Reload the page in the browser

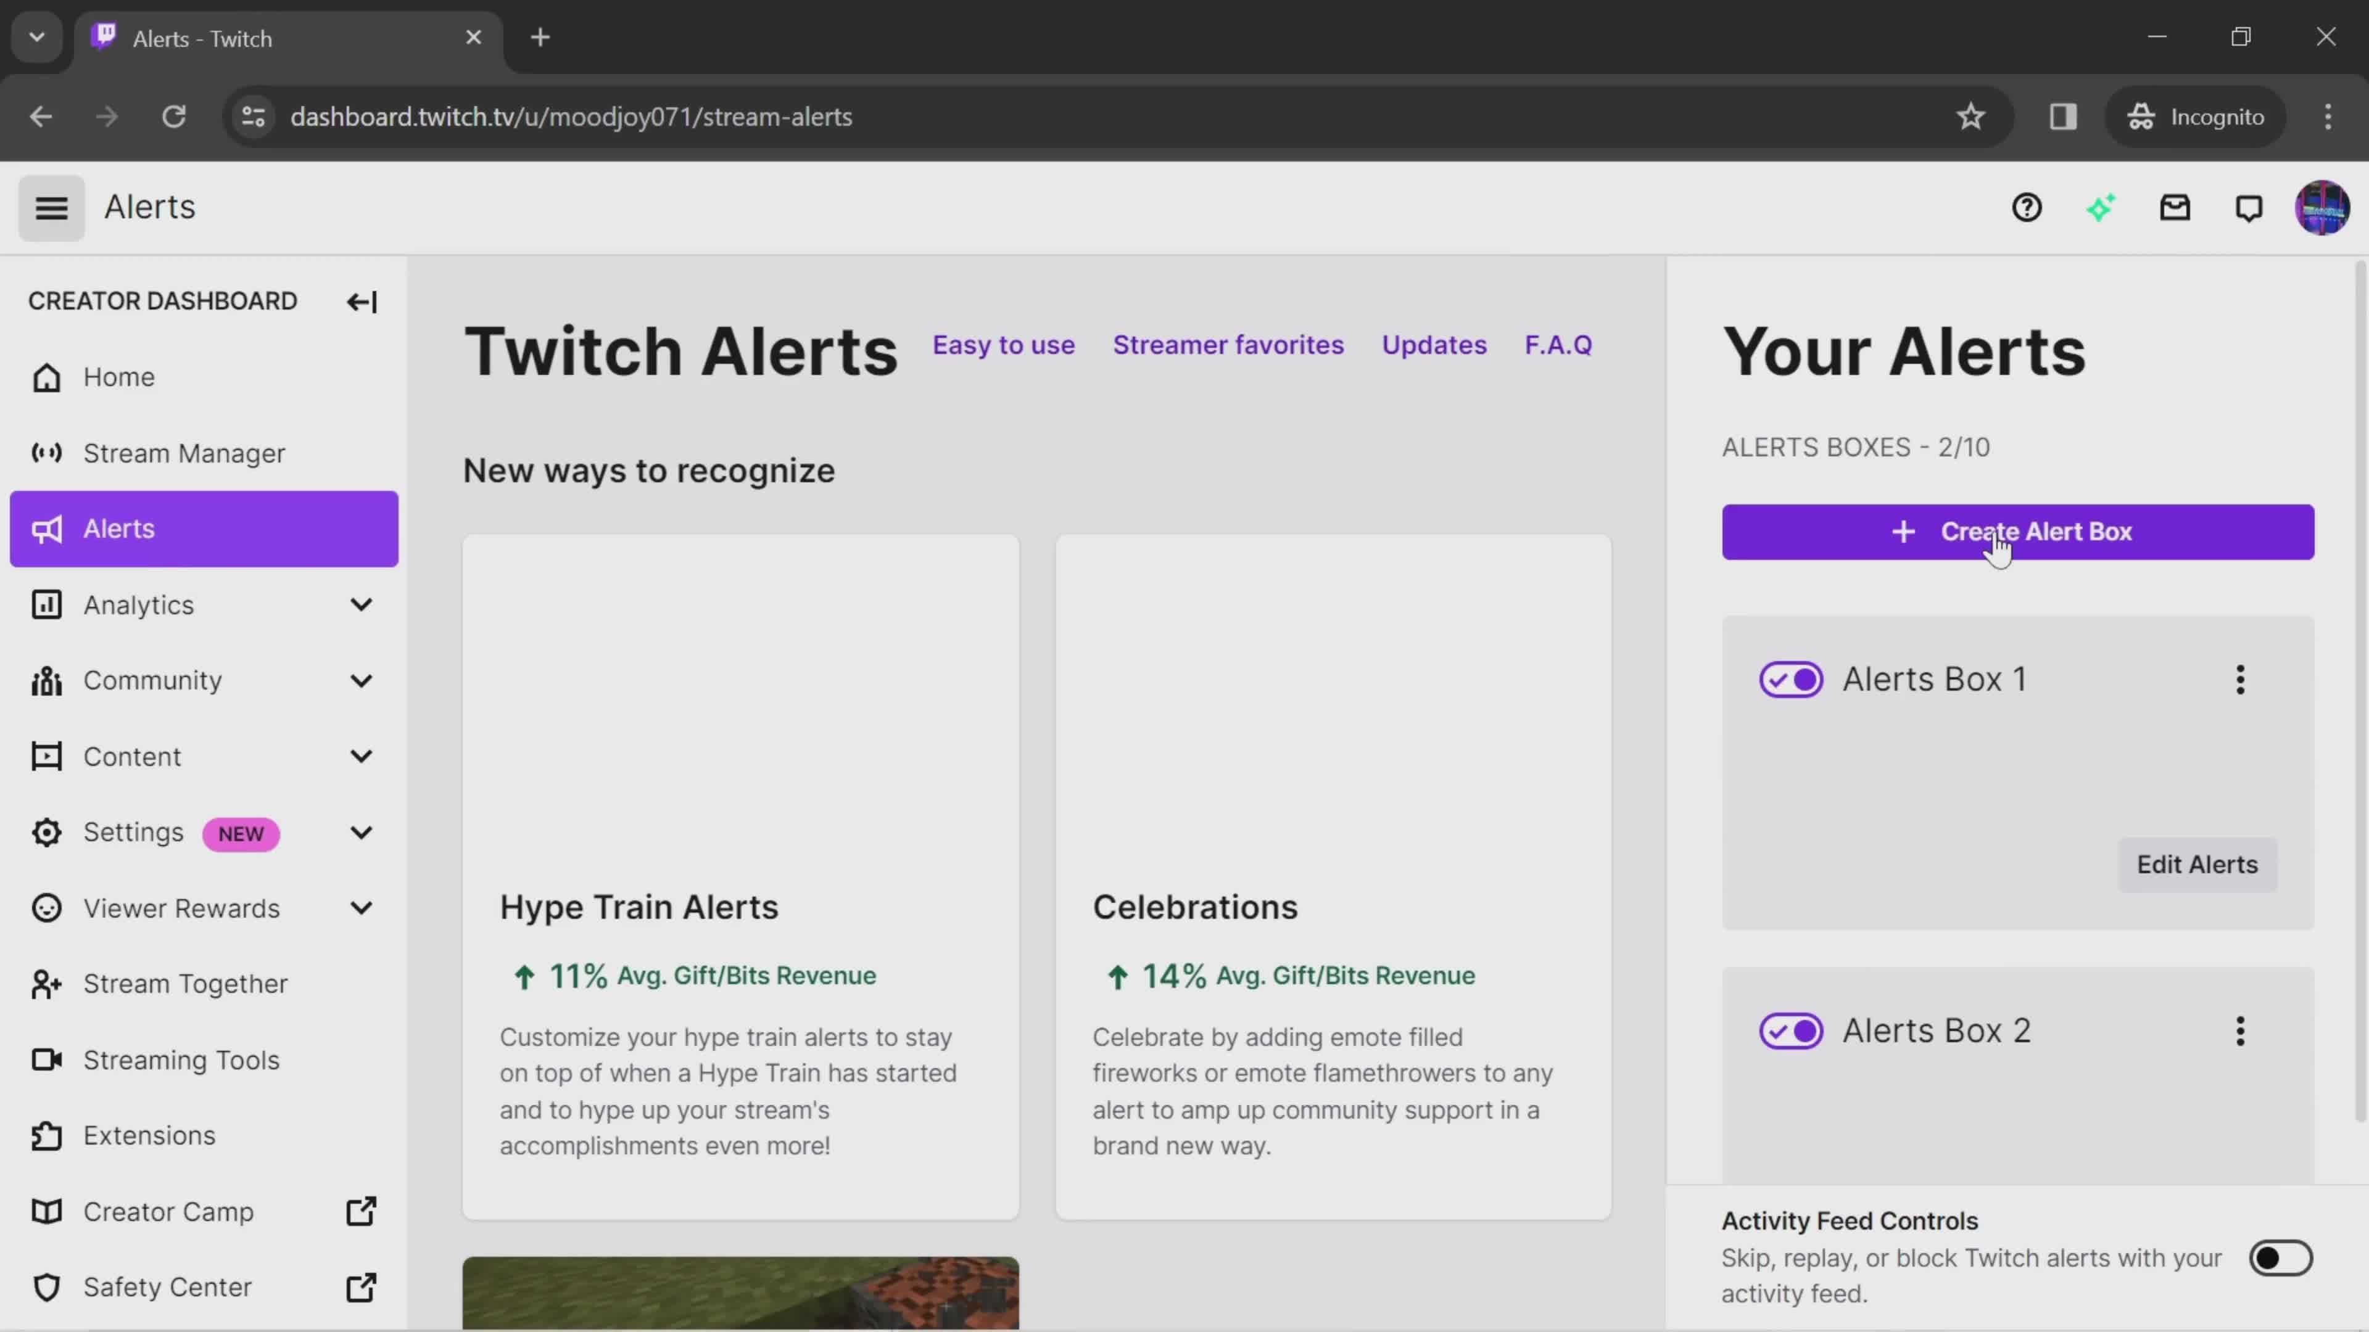point(174,117)
